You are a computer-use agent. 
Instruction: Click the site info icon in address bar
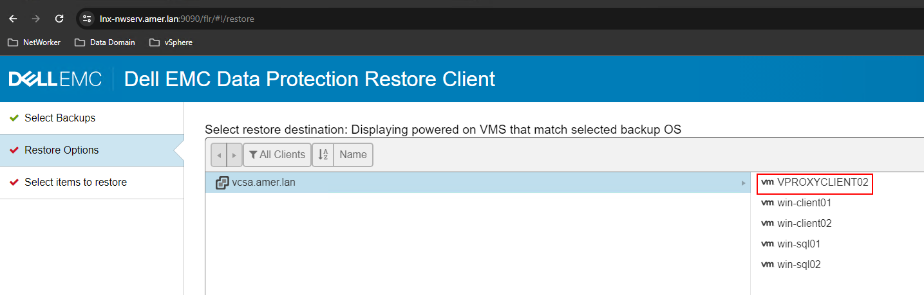pos(87,19)
